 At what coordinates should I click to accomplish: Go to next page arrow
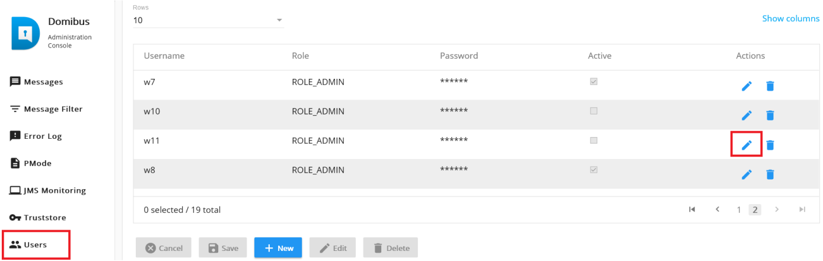pos(777,209)
